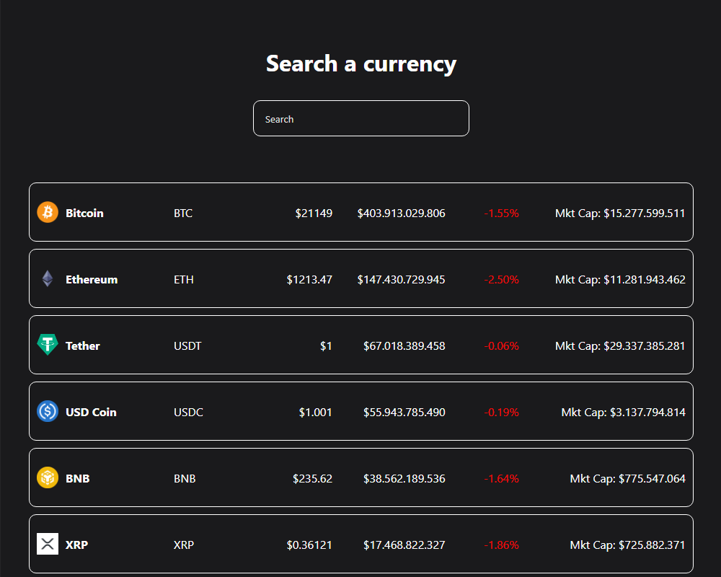This screenshot has height=577, width=721.
Task: Click Tether volume $67.018.389.458
Action: (404, 345)
